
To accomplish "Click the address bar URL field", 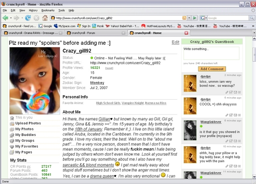I will pyautogui.click(x=118, y=18).
